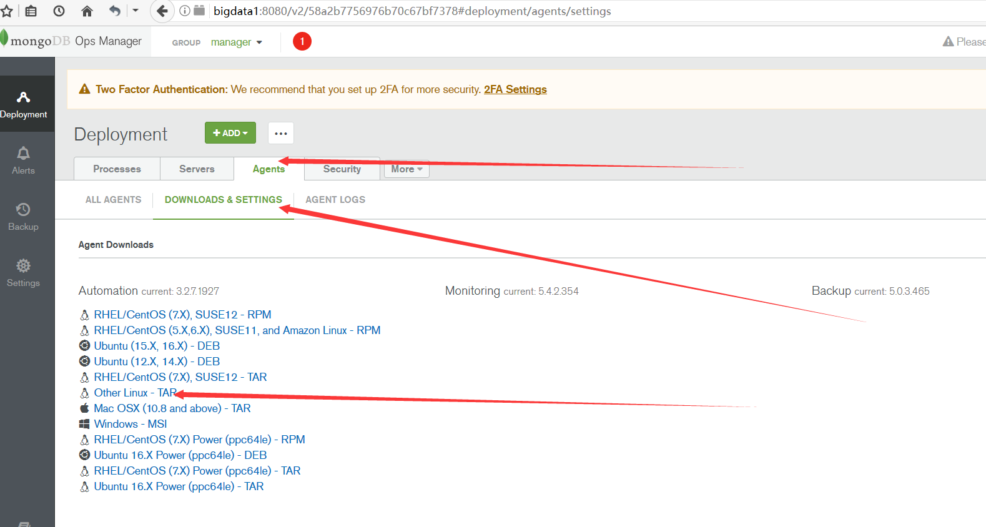Click the Linux penguin icon beside Other Linux

(84, 393)
